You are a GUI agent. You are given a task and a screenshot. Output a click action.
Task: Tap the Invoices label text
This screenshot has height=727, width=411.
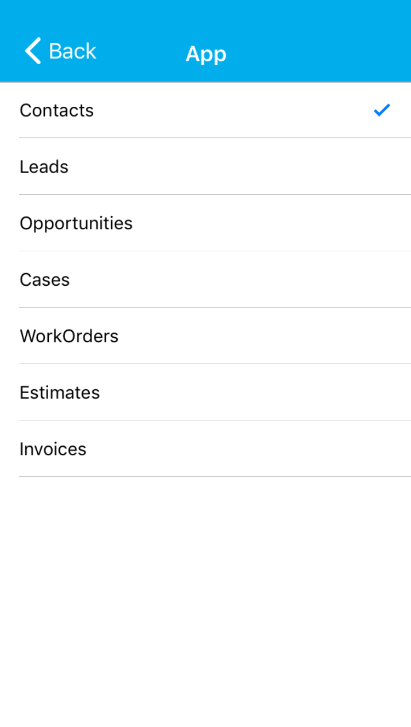tap(53, 449)
